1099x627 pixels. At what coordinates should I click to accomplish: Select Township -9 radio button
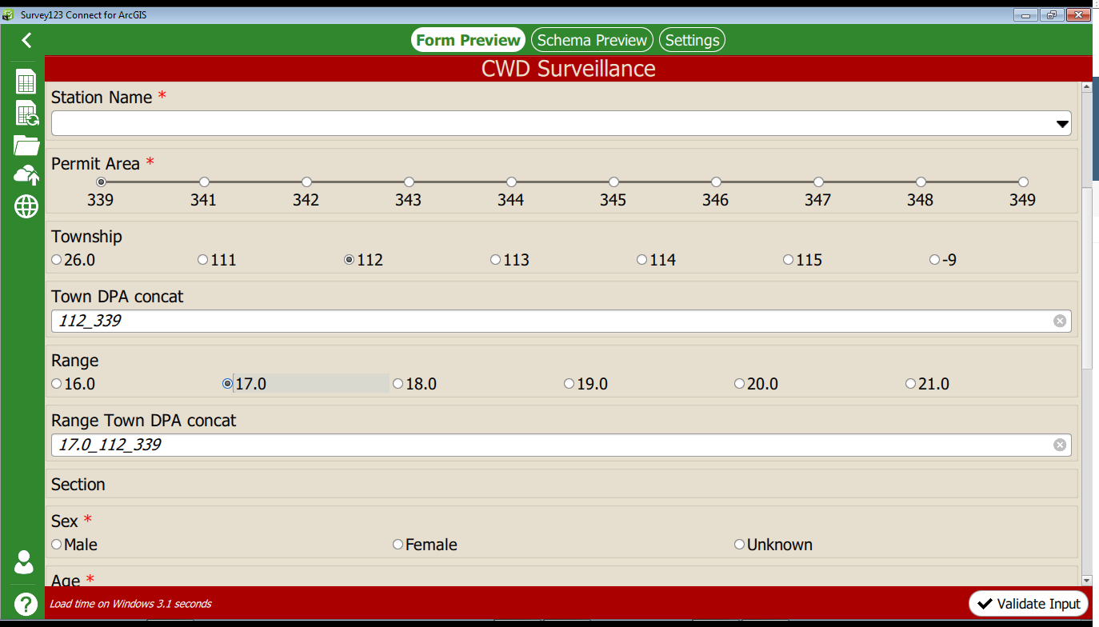point(934,260)
